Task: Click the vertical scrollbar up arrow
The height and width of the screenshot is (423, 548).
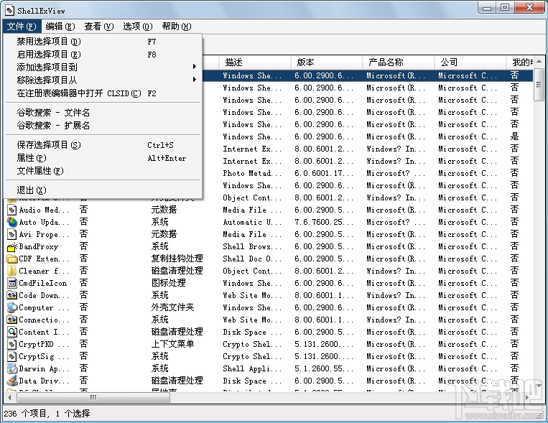Action: point(539,61)
